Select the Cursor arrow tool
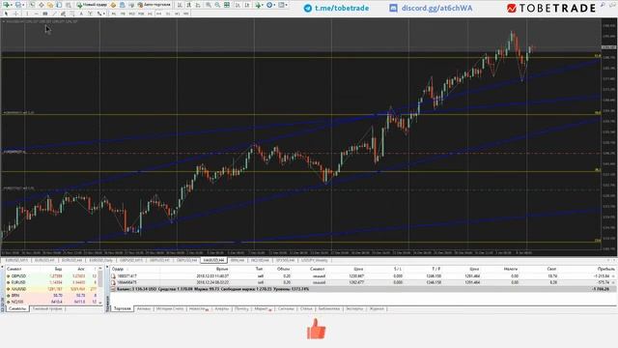 [6, 14]
